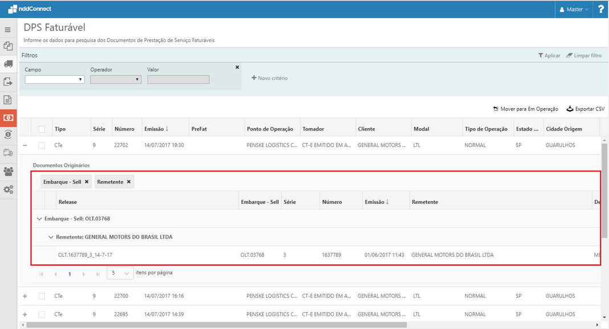Tick the checkbox for CTe 22702 row
The image size is (609, 329).
42,146
